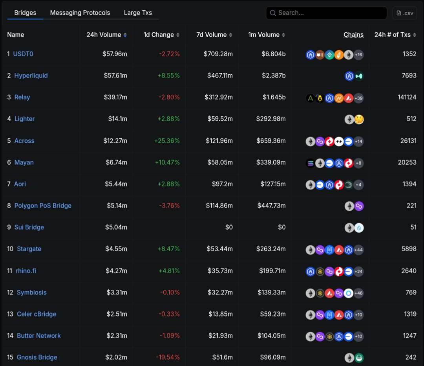Select the Bridges tab
This screenshot has width=424, height=366.
click(x=25, y=13)
